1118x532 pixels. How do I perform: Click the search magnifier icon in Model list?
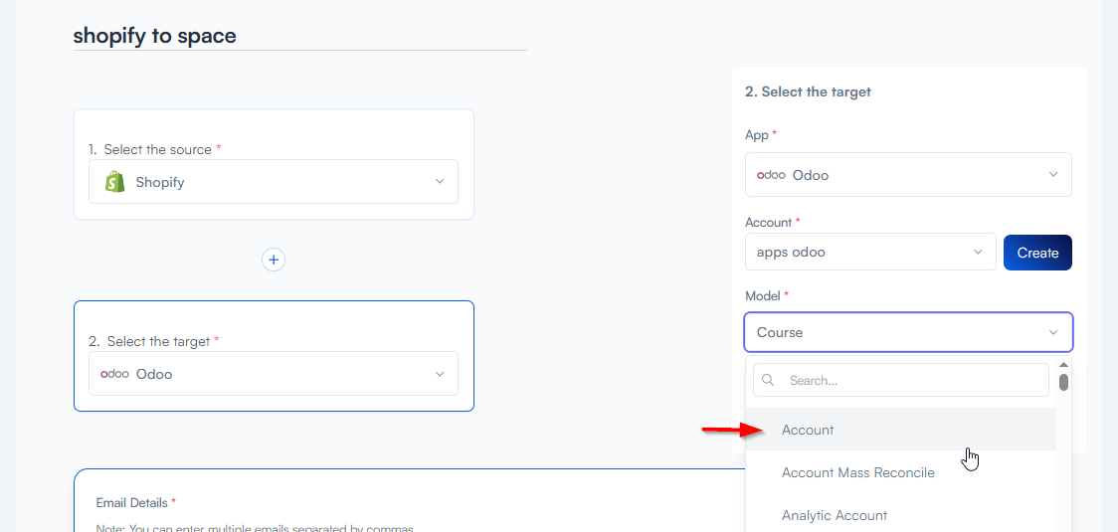769,380
